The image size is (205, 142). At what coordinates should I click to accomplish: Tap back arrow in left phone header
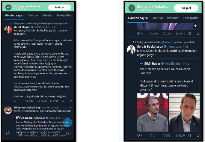[8, 7]
